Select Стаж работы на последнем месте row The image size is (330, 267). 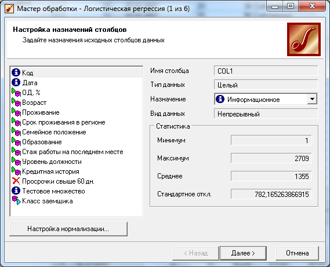(77, 152)
